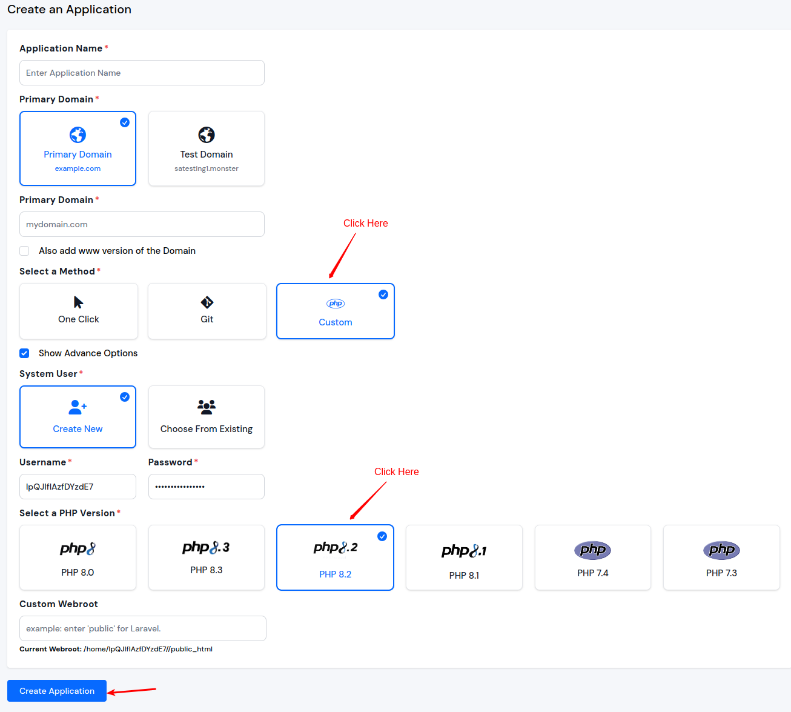Click the Primary Domain card checkmark badge
The image size is (791, 712).
(125, 122)
